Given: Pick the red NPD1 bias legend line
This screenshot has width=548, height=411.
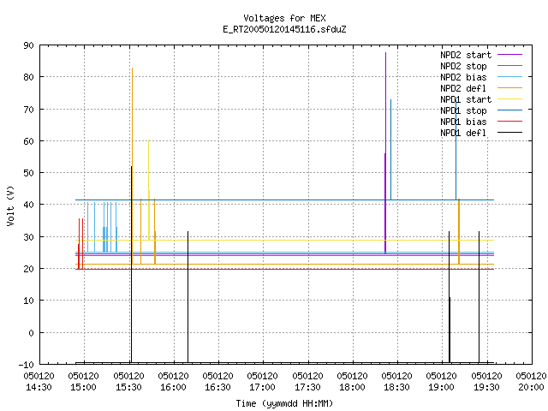Looking at the screenshot, I should click(x=510, y=122).
